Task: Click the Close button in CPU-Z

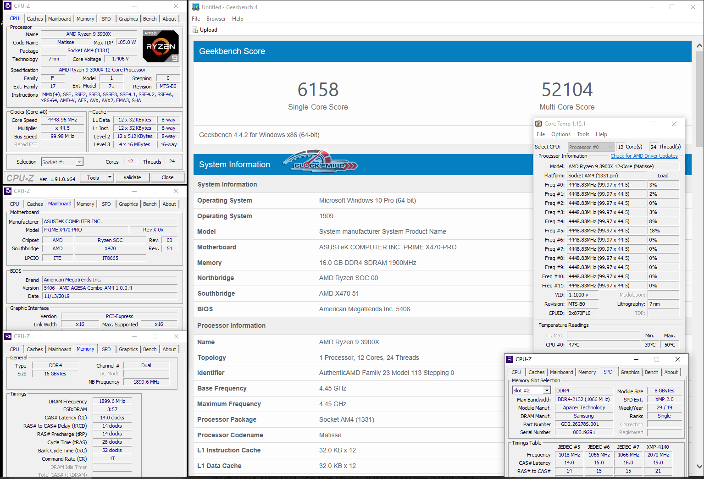Action: [167, 177]
